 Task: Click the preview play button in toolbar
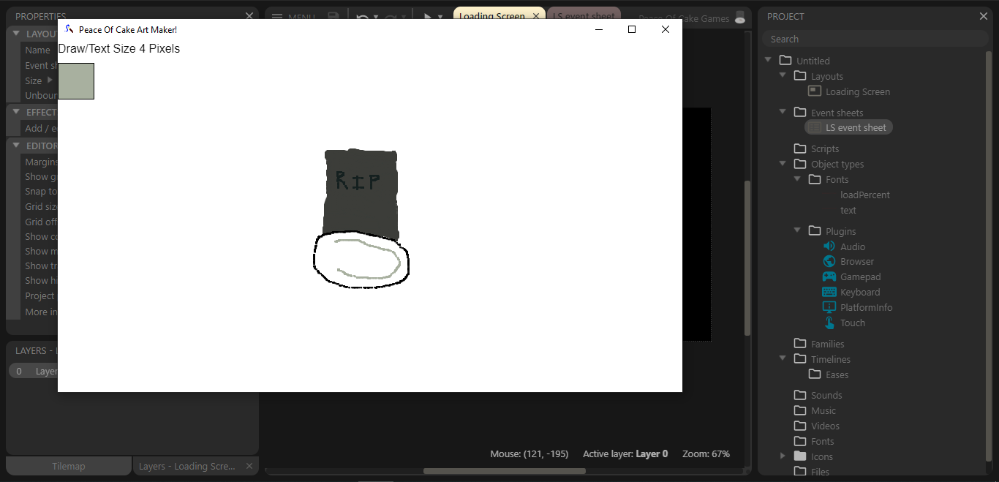click(428, 17)
